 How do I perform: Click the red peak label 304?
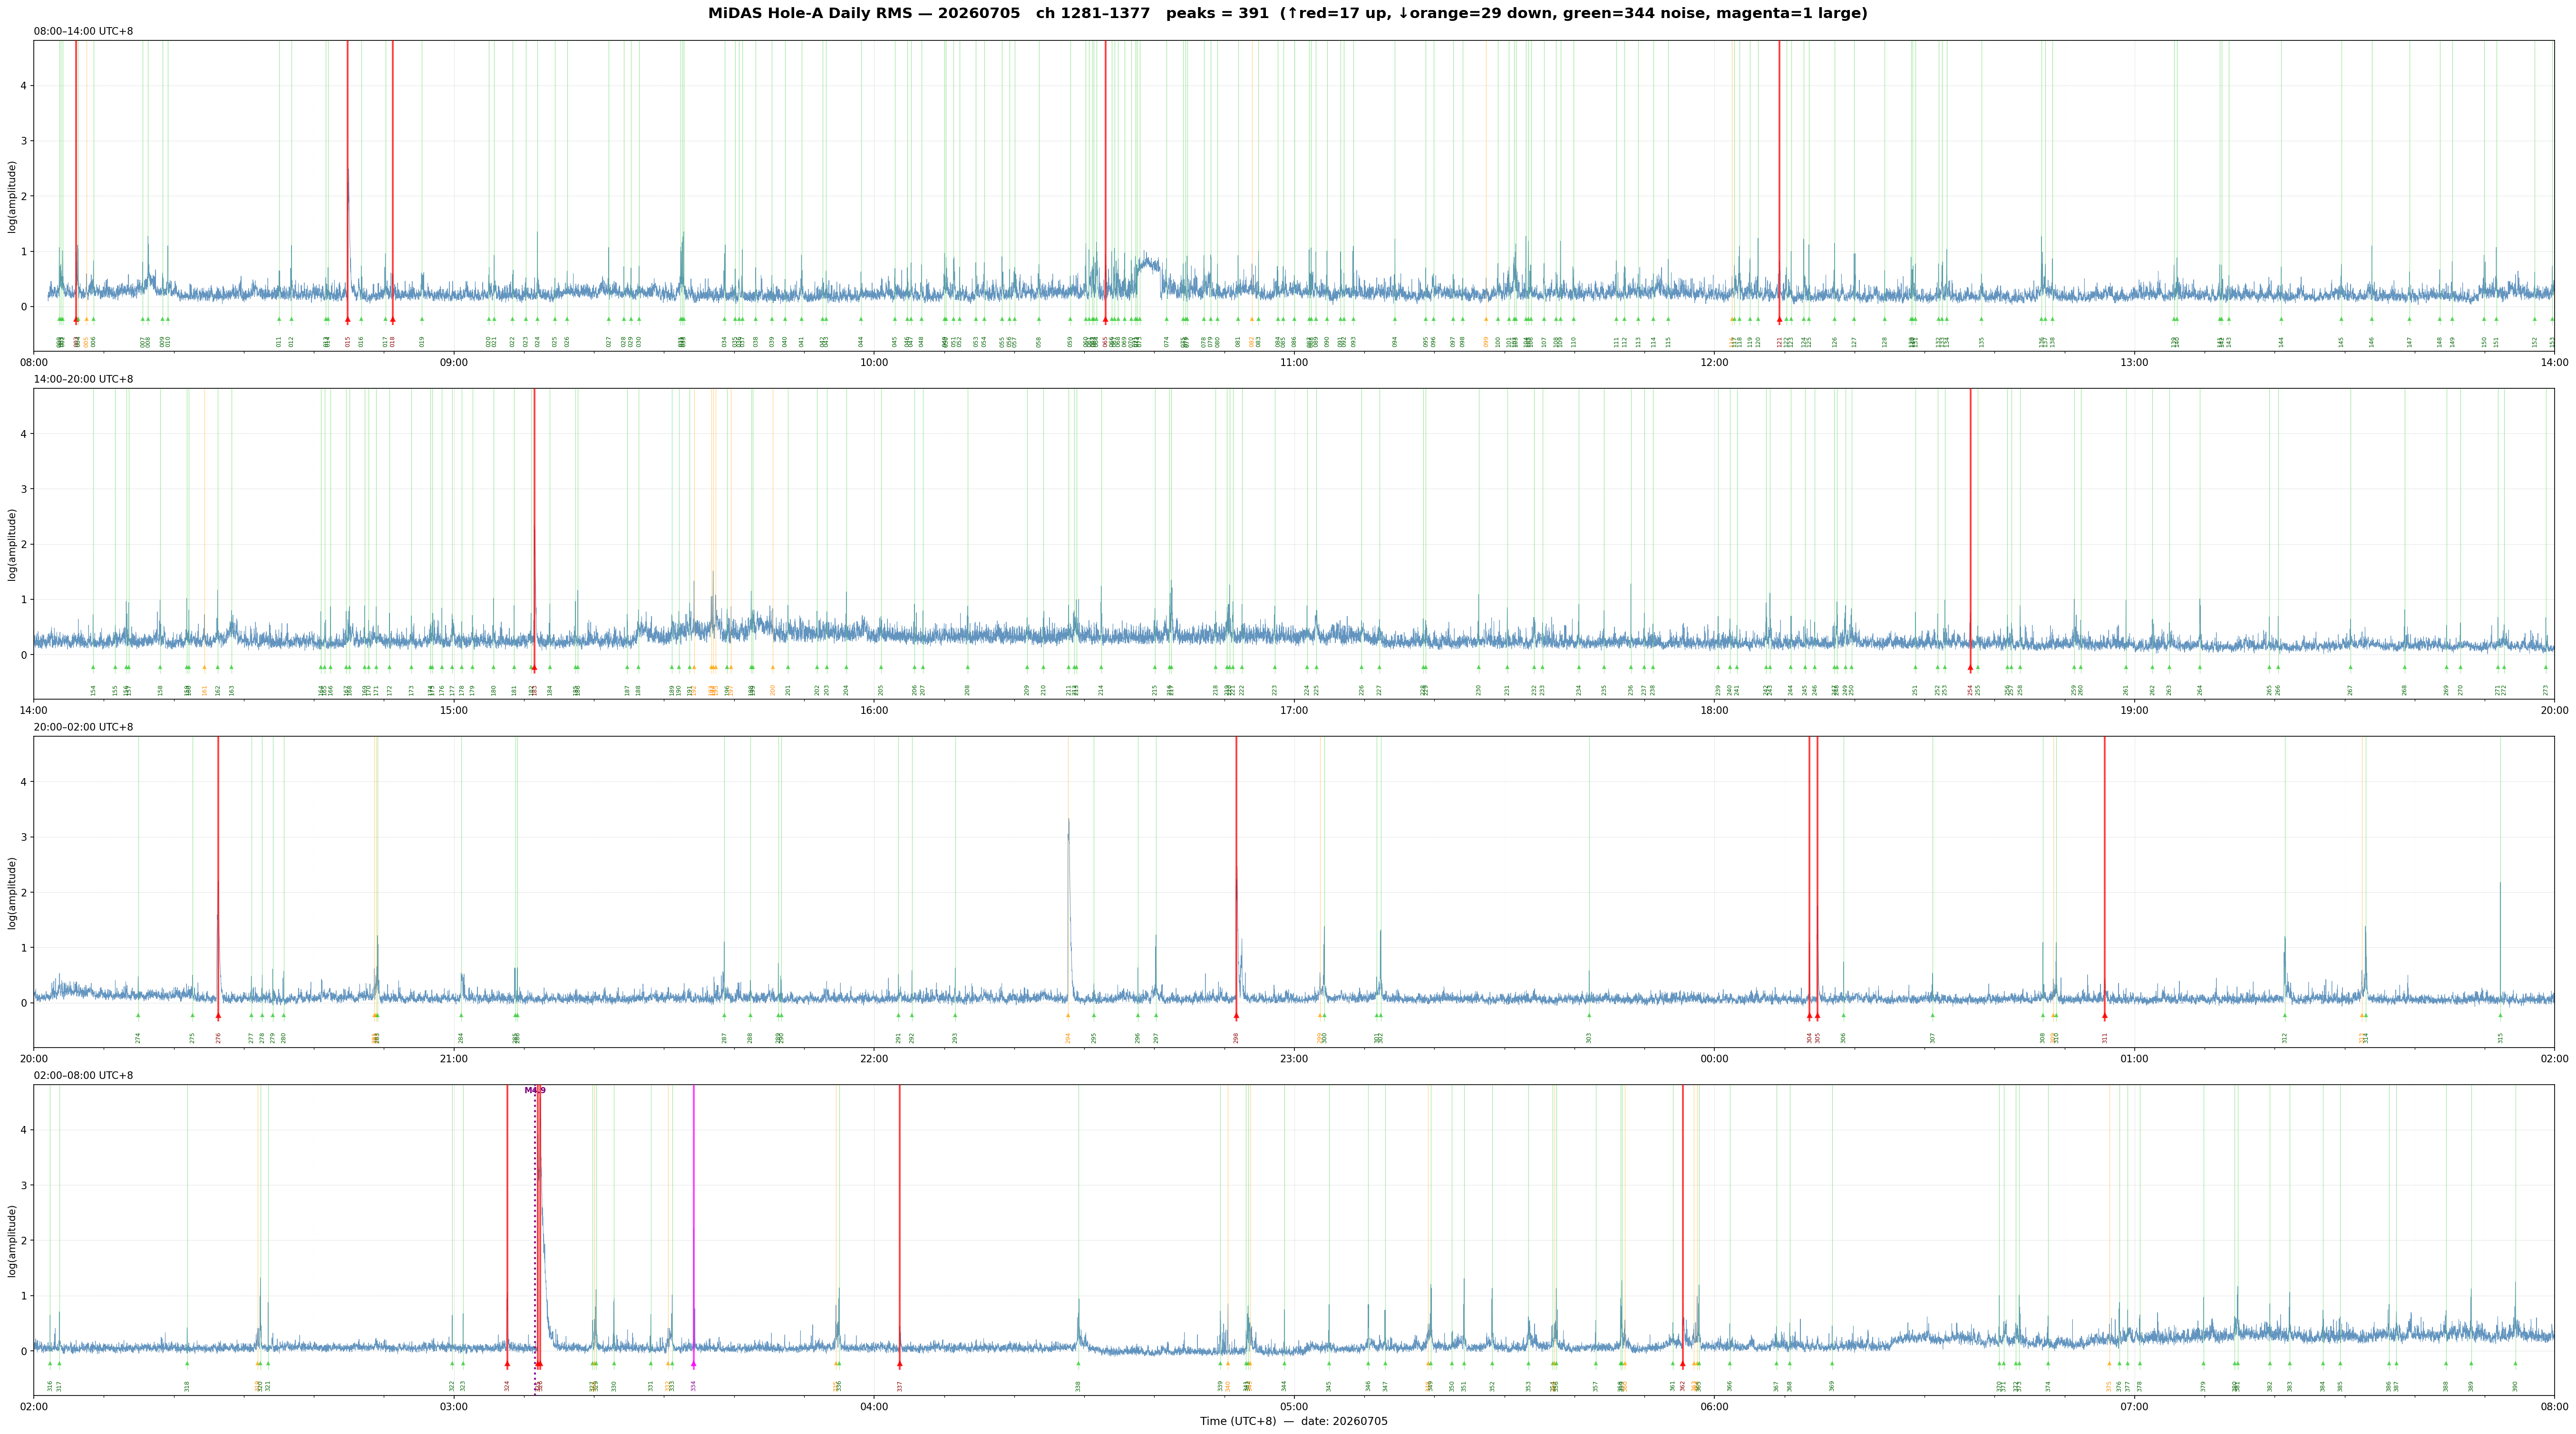click(x=1809, y=1038)
